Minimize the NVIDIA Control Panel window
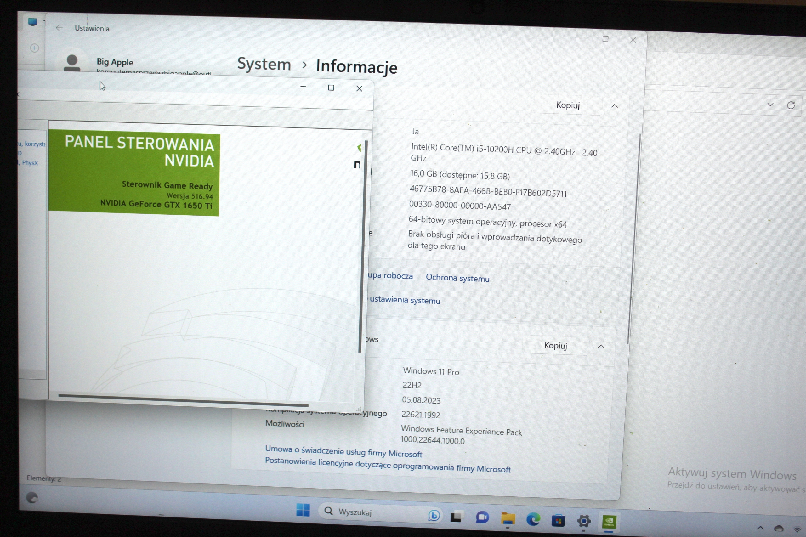The image size is (806, 537). click(303, 87)
